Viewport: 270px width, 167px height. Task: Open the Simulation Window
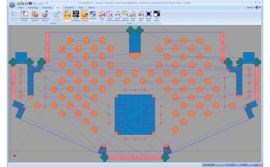pos(24,16)
